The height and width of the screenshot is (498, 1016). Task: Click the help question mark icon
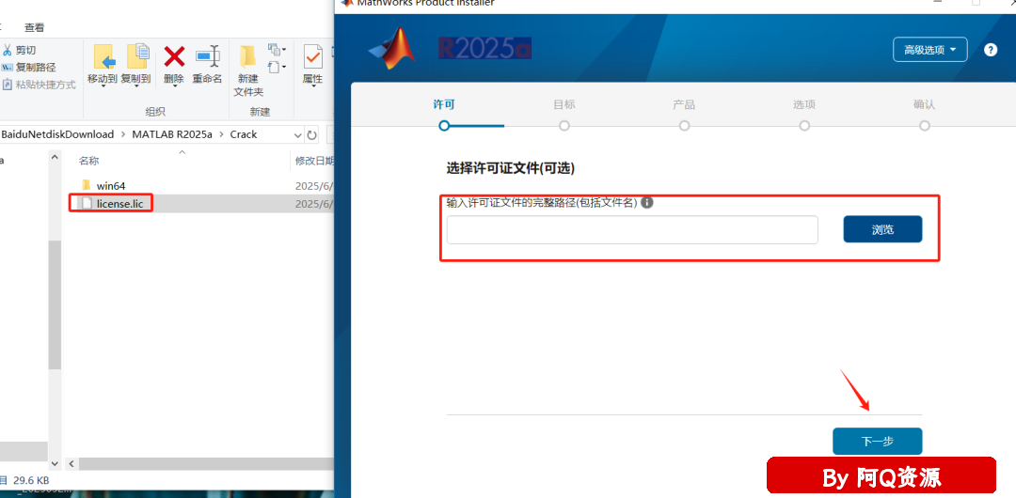(x=991, y=50)
